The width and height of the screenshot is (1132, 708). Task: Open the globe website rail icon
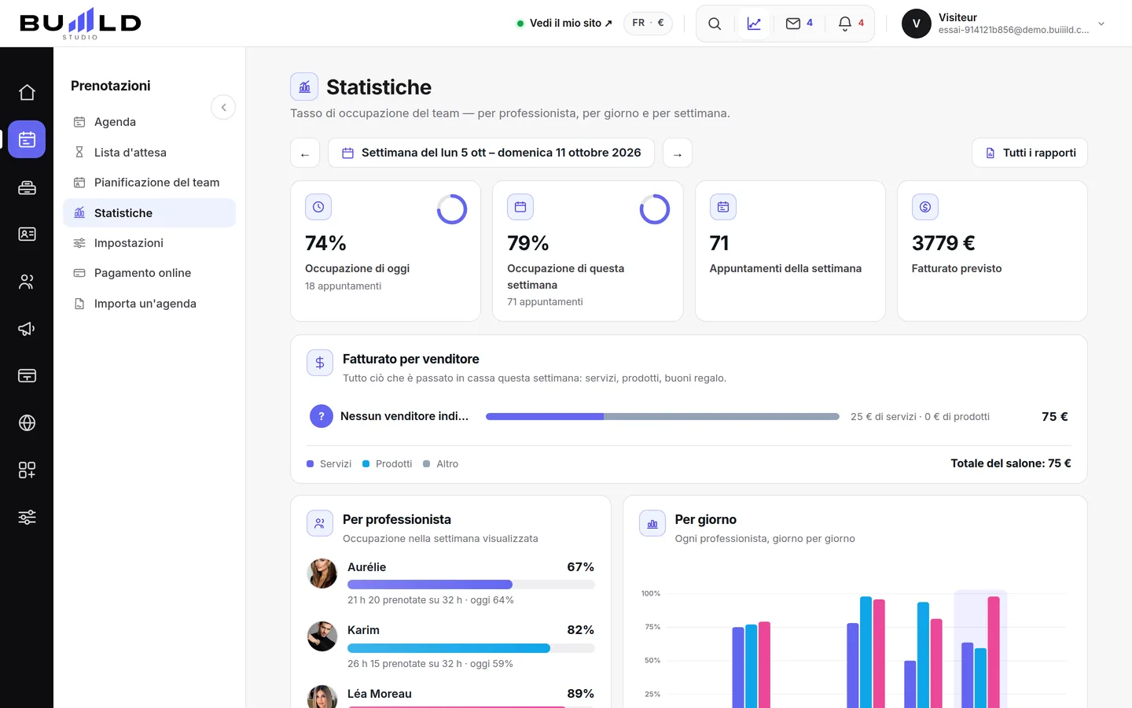pos(27,423)
